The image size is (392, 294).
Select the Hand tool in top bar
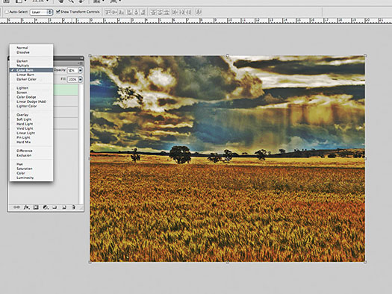[x=60, y=1]
